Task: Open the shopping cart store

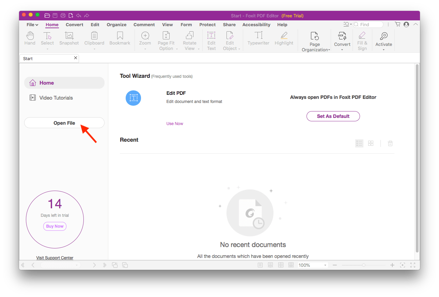Action: click(397, 24)
